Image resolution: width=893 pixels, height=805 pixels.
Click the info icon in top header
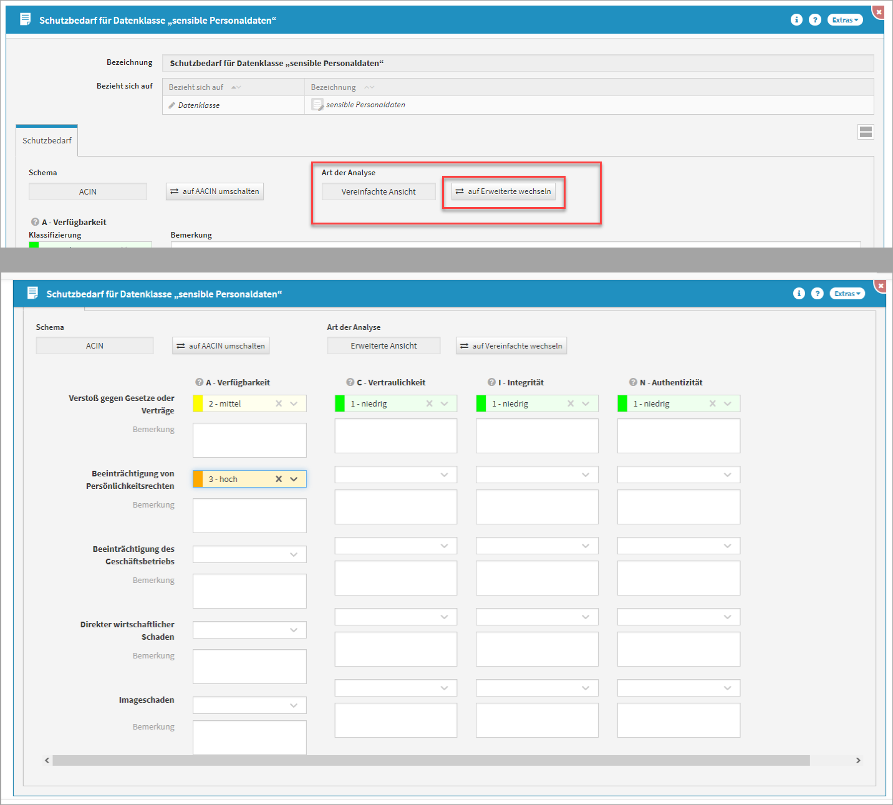796,20
